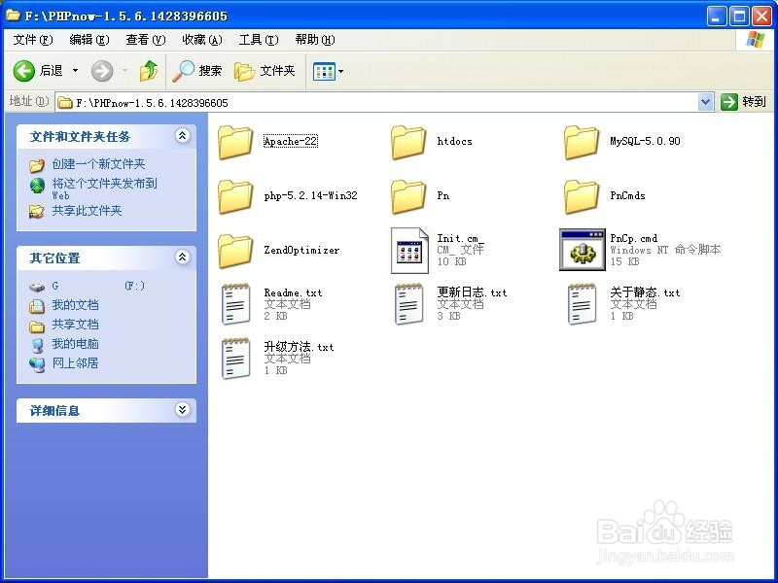778x583 pixels.
Task: Click the 后退 back navigation icon
Action: point(23,71)
